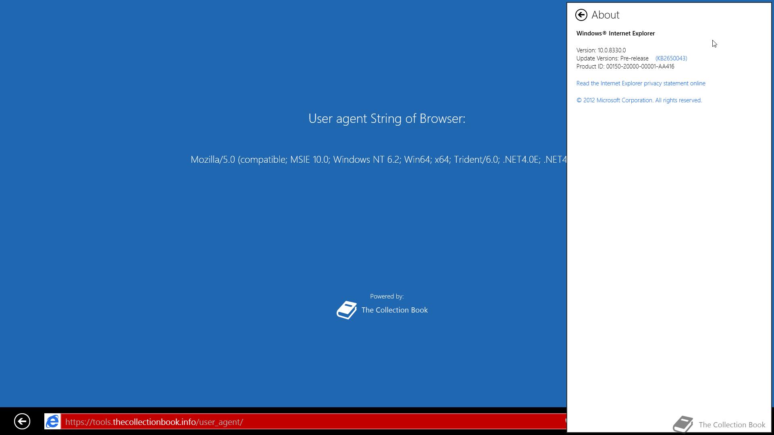Click The Collection Book link under Powered by
774x435 pixels.
394,310
